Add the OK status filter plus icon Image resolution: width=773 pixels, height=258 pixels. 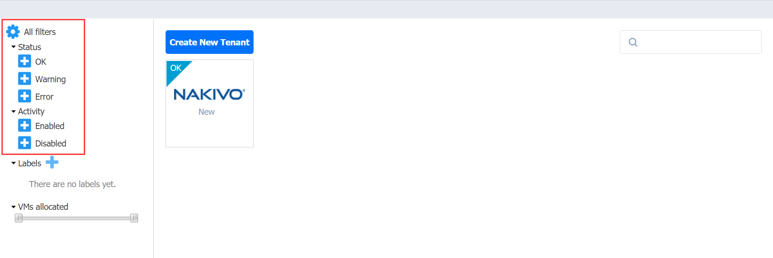(25, 61)
